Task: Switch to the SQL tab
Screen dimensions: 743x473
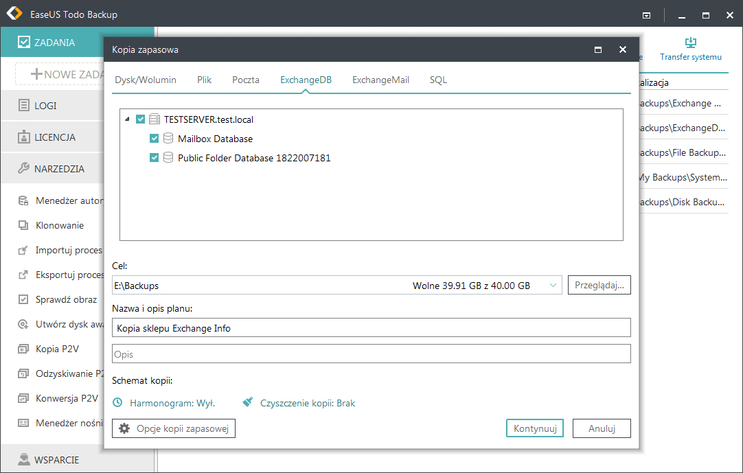Action: (x=438, y=80)
